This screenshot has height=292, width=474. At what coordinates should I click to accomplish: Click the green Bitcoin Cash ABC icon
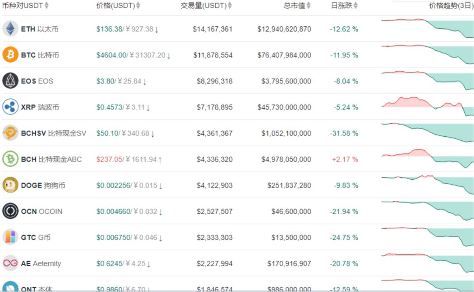[11, 159]
